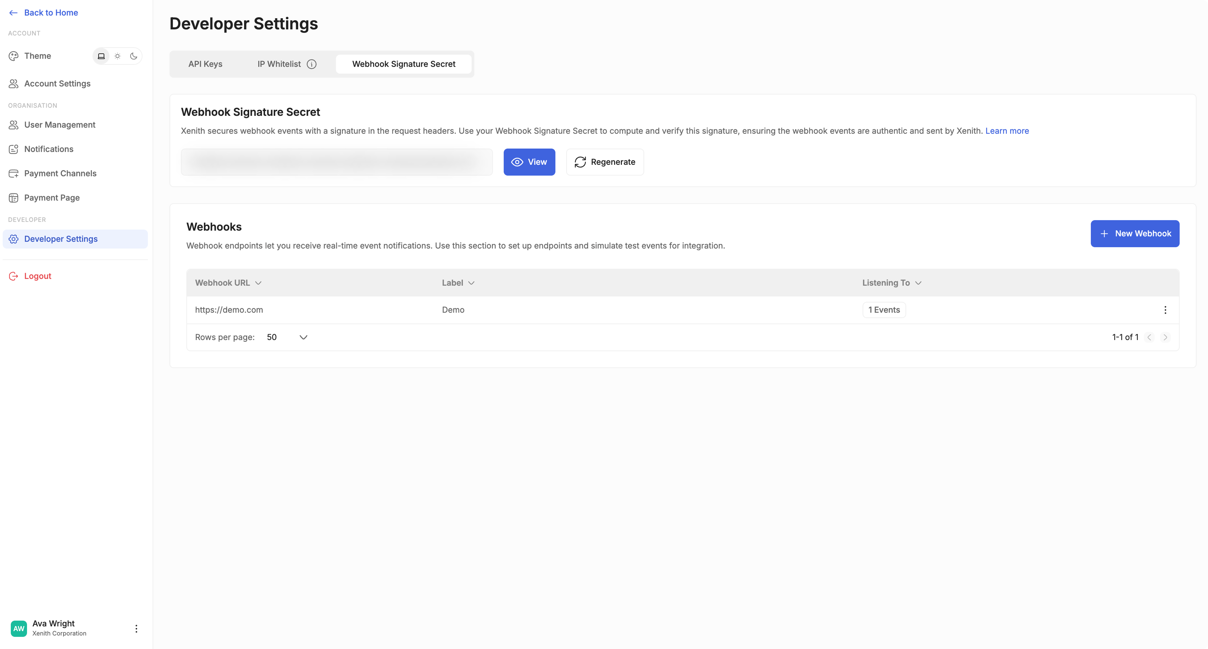The image size is (1208, 649).
Task: Click the blurred signature secret field
Action: (x=336, y=162)
